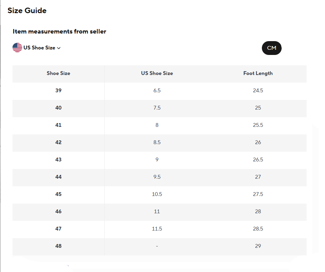325x272 pixels.
Task: Click shoe size 47 cell
Action: tap(59, 229)
